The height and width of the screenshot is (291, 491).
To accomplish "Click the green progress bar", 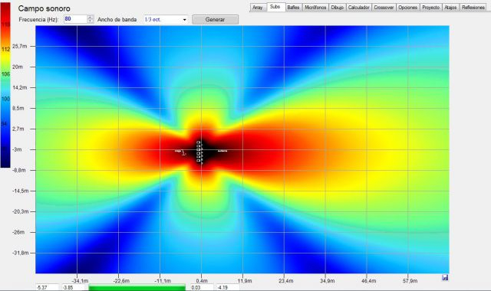I will pyautogui.click(x=137, y=288).
